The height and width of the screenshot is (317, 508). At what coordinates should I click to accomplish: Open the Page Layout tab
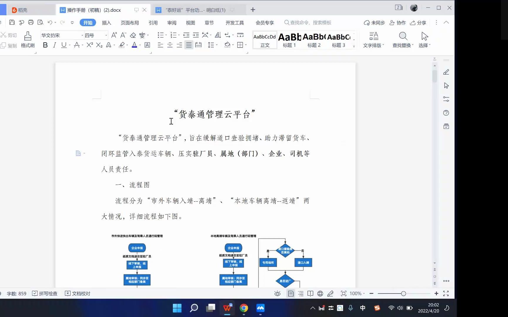point(130,23)
